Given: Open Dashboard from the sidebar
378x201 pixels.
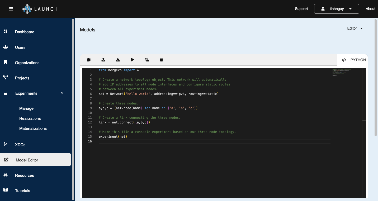Looking at the screenshot, I should click(x=25, y=32).
